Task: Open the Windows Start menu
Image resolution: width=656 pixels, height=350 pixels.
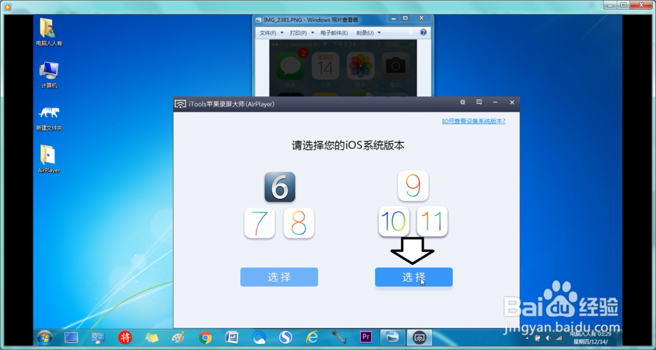Action: pyautogui.click(x=45, y=338)
